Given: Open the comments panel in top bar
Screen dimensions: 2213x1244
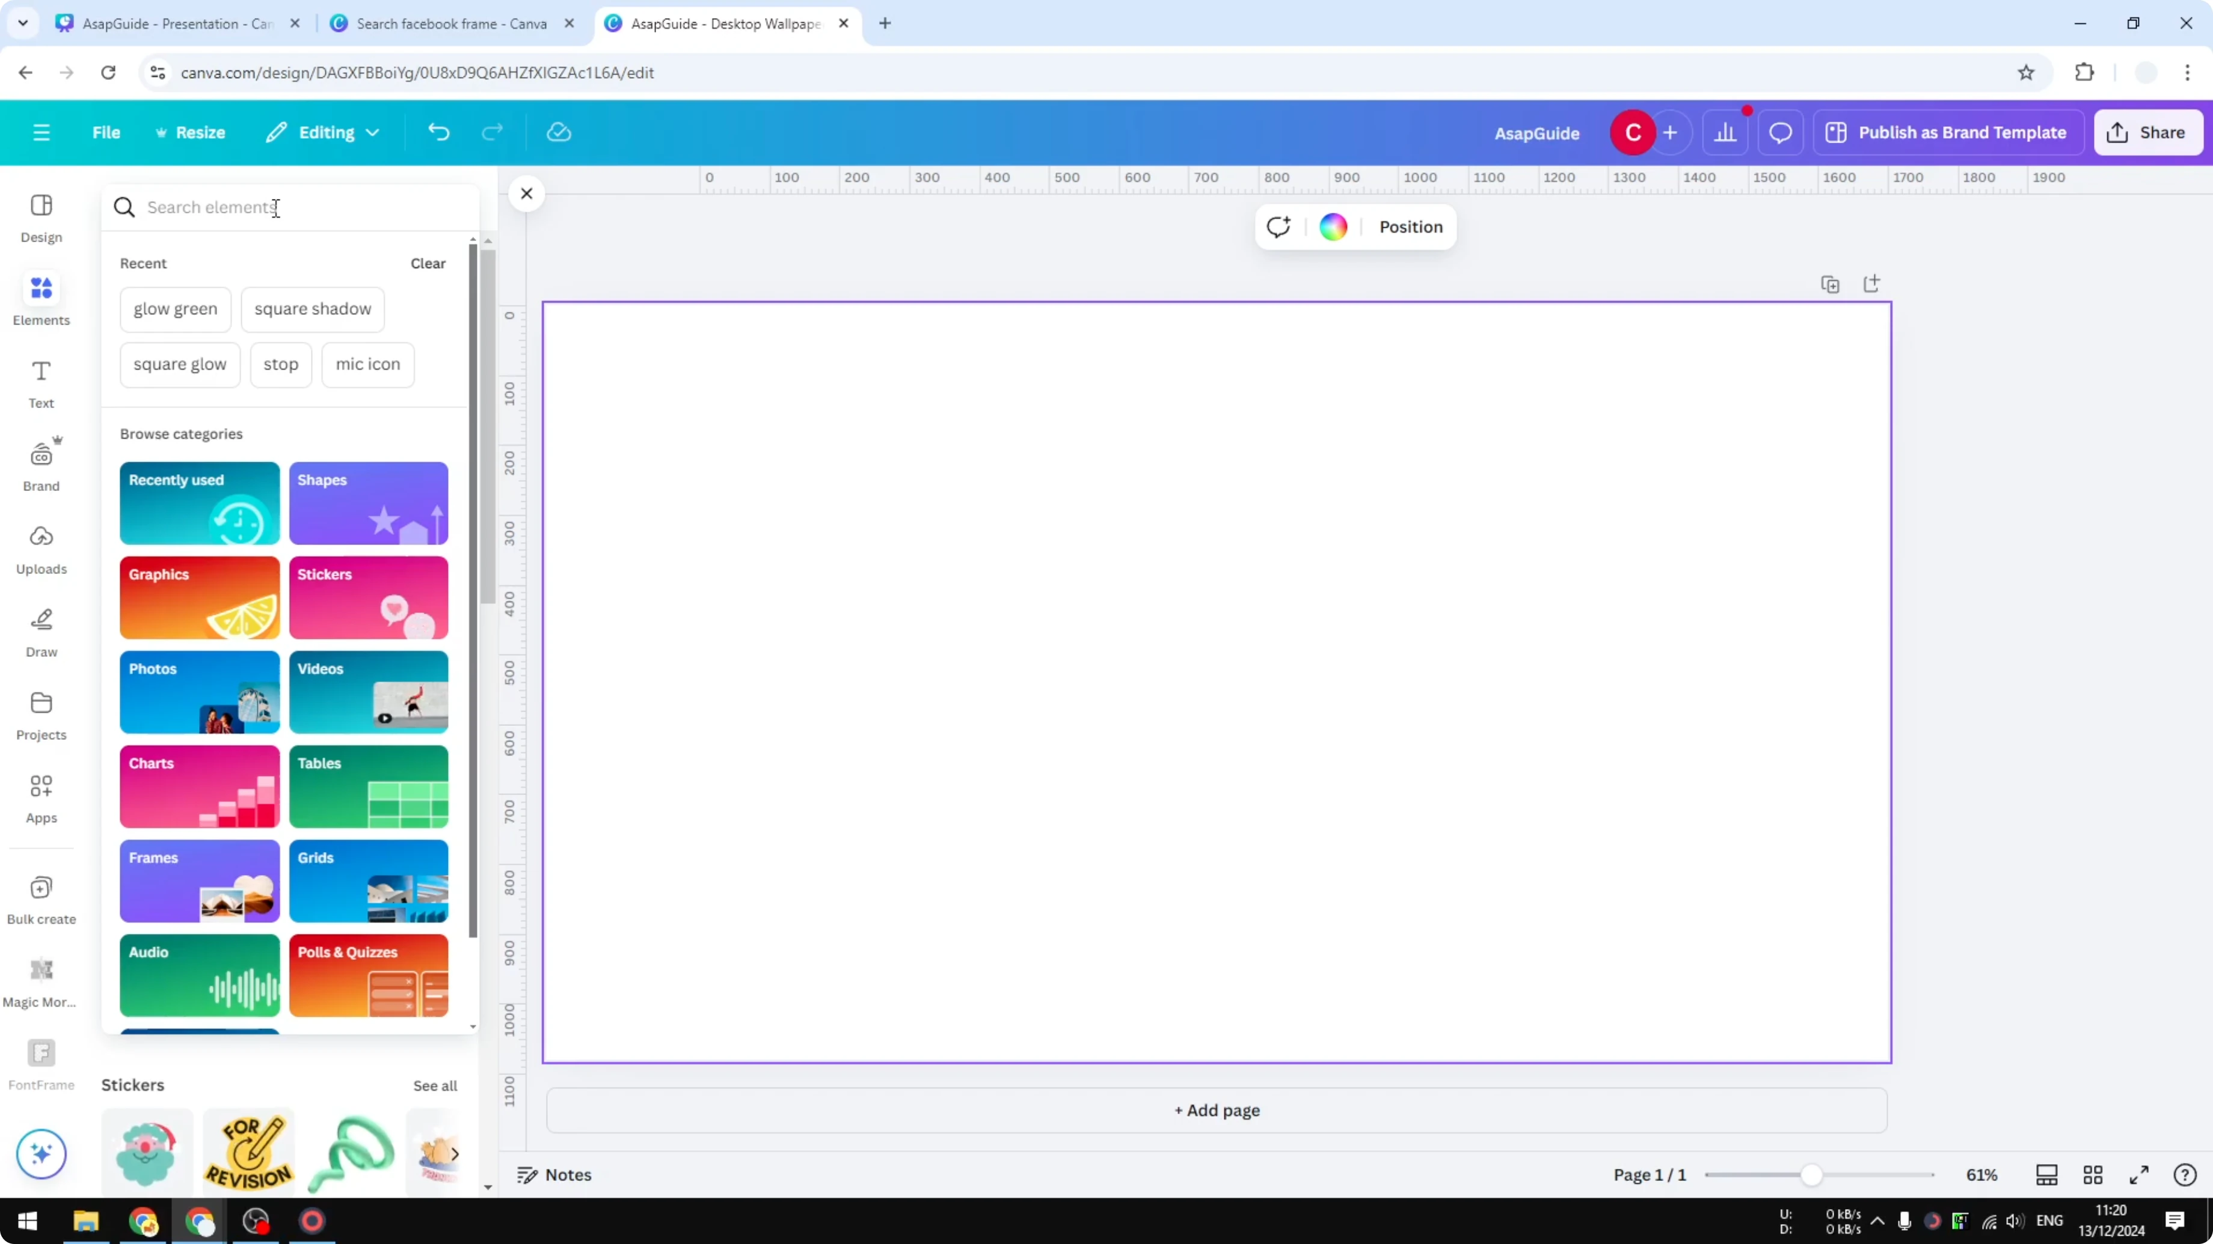Looking at the screenshot, I should coord(1780,132).
